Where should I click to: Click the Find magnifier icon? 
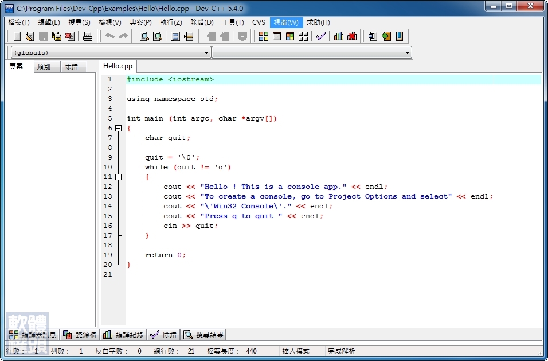pos(144,36)
